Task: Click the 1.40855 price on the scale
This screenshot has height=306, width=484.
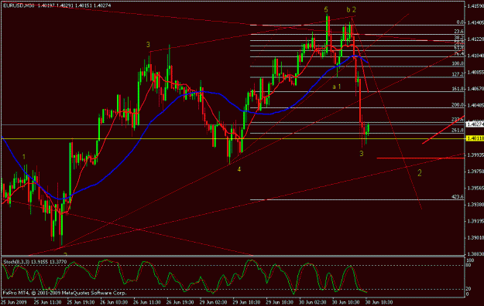Action: coord(475,72)
